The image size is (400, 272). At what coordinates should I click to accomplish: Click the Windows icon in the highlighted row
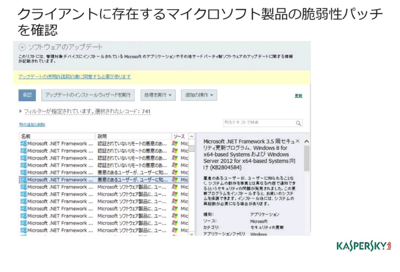coord(23,180)
